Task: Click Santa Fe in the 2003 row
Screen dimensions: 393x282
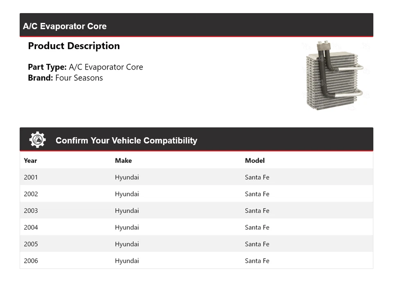Action: click(257, 211)
